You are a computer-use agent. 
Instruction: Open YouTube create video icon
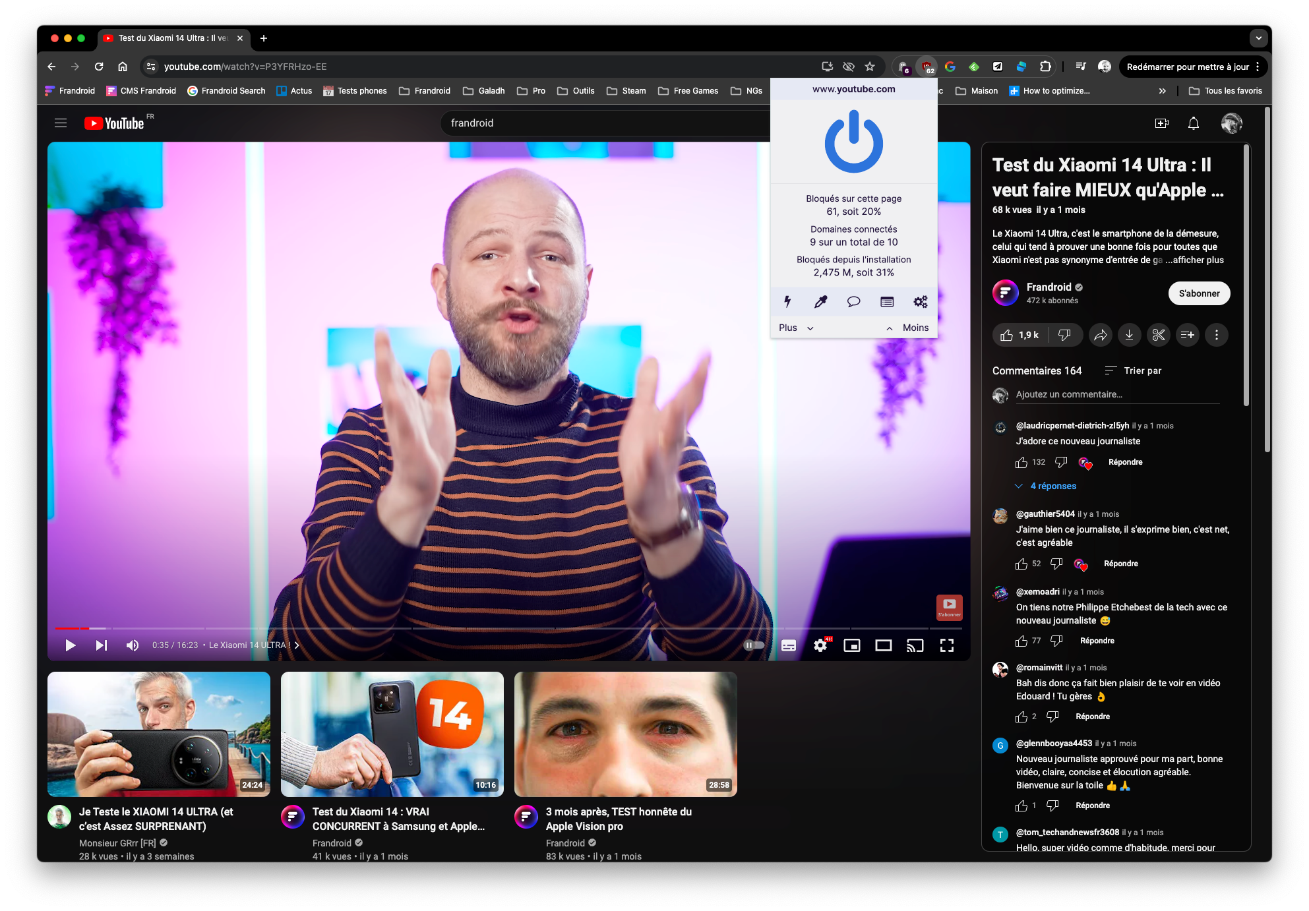[1161, 123]
